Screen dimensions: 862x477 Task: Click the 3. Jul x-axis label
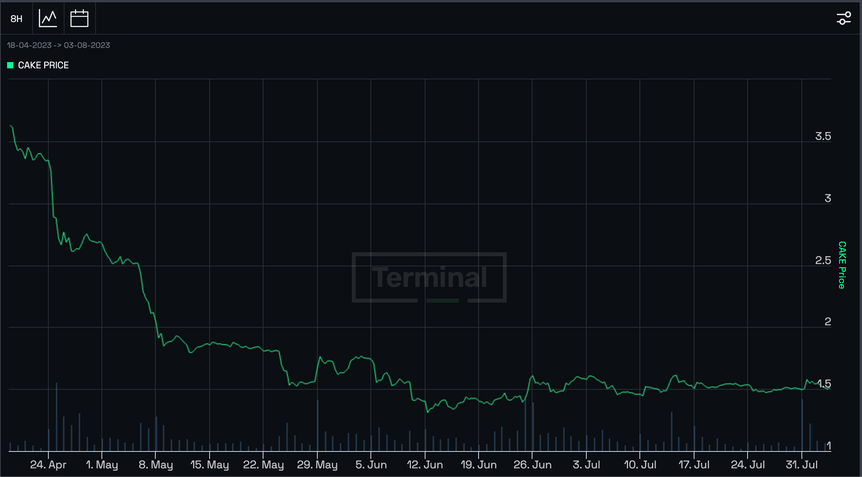click(586, 465)
